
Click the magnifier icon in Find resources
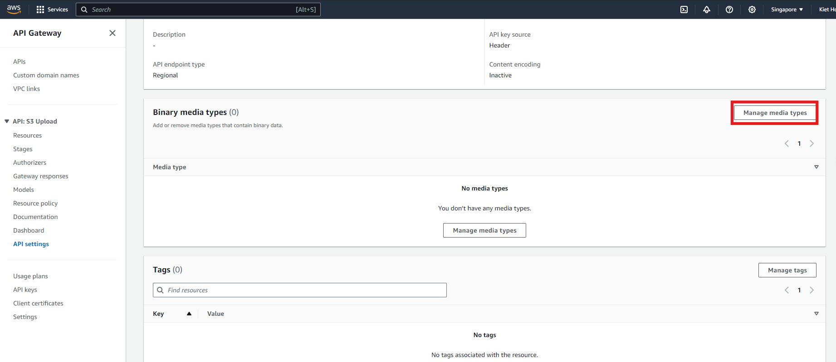(x=160, y=290)
